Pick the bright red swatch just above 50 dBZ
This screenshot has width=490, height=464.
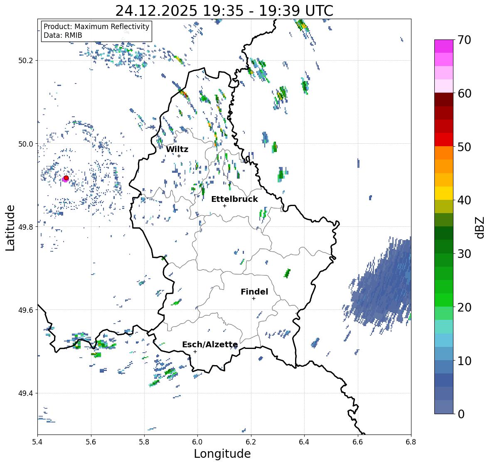pos(444,140)
